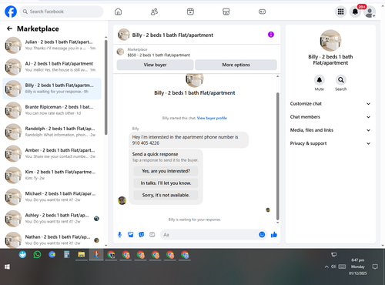Send quick response "Yes, are you interested?"

coord(166,171)
